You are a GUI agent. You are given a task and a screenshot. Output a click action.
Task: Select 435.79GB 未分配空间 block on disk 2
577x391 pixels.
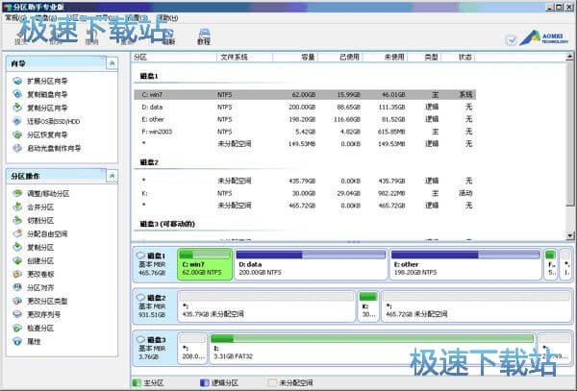266,306
